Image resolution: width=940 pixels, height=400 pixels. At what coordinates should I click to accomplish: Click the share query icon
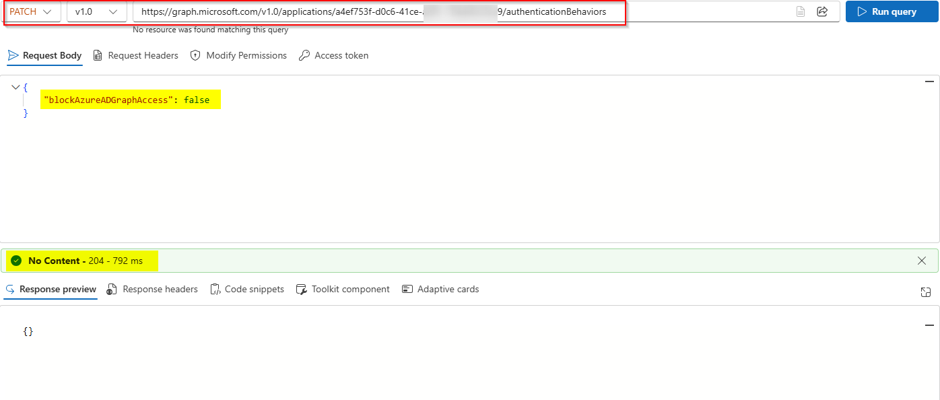tap(822, 11)
